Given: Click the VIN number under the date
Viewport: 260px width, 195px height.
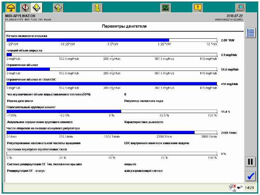Looking at the screenshot, I should click(x=229, y=19).
